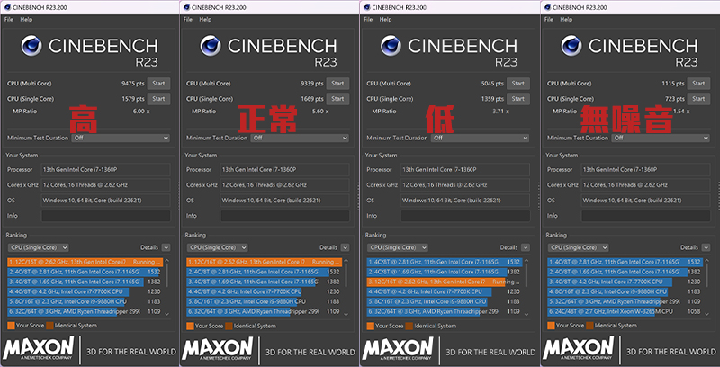
Task: Click ranking list down arrow in 5045 pts window
Action: pyautogui.click(x=526, y=314)
